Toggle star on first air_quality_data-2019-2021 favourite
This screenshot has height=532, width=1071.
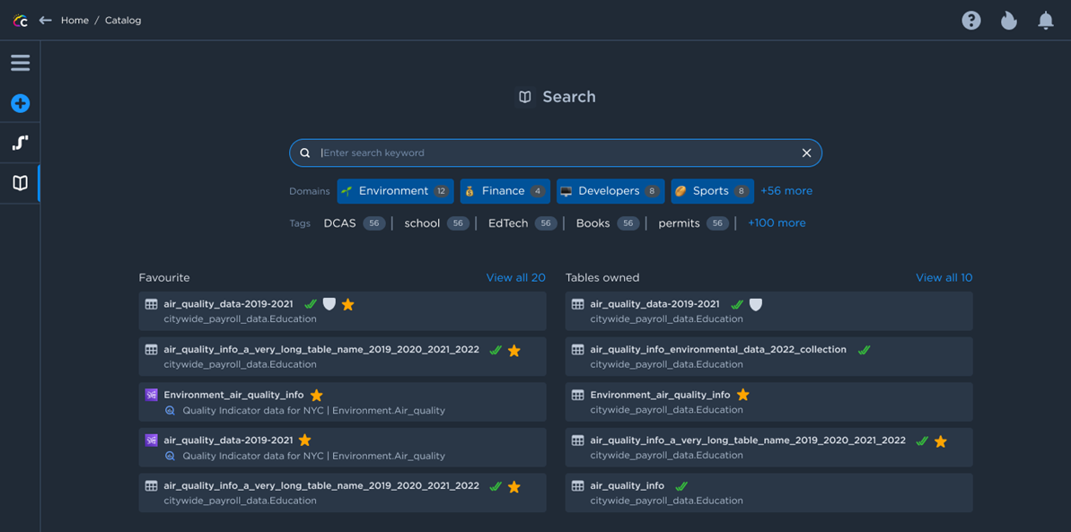[x=348, y=305]
